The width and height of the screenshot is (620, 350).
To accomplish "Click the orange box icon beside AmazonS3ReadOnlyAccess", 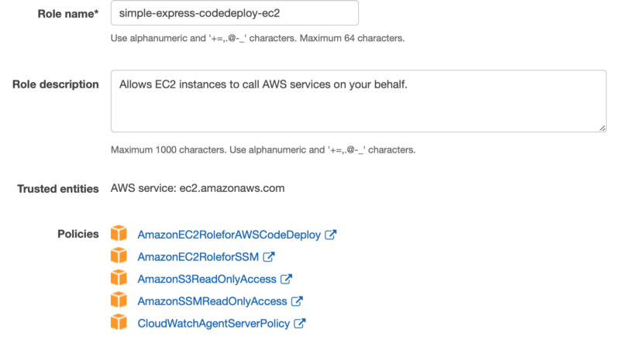I will (x=119, y=278).
